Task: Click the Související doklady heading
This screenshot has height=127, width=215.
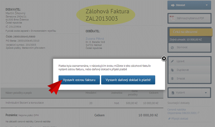Action: pyautogui.click(x=178, y=103)
